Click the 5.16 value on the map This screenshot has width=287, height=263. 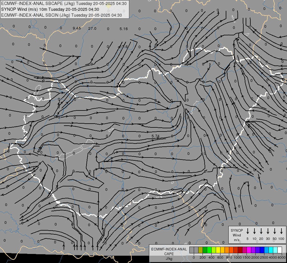point(123,29)
